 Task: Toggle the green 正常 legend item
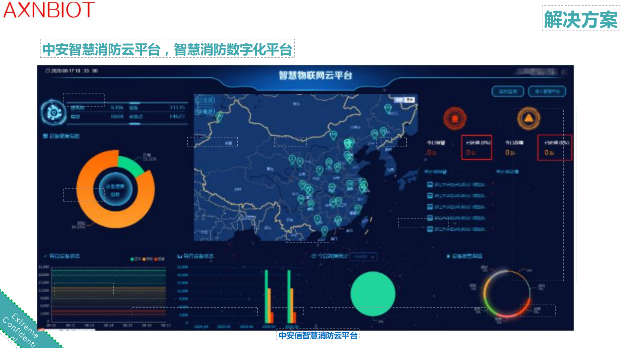pyautogui.click(x=136, y=259)
